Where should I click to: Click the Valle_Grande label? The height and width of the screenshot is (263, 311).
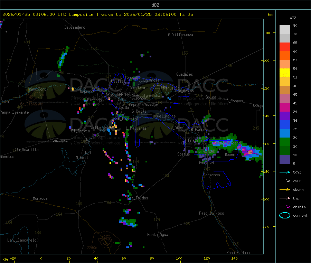103,127
